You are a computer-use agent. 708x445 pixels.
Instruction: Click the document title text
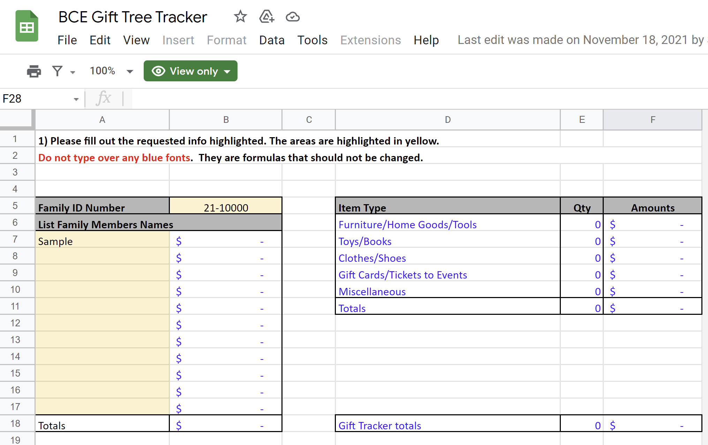(x=133, y=17)
